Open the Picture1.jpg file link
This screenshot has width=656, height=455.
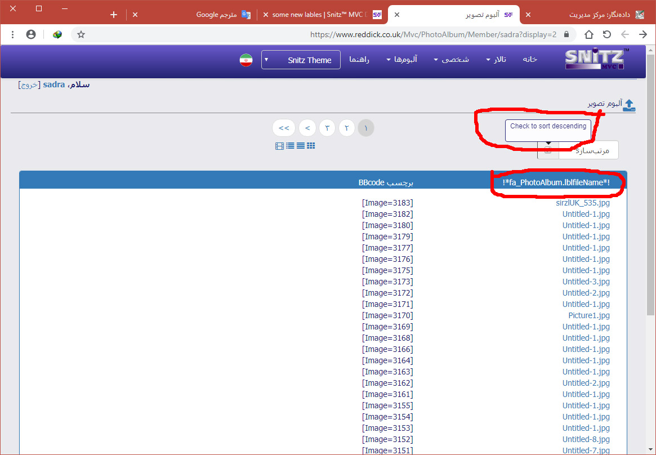pyautogui.click(x=589, y=315)
